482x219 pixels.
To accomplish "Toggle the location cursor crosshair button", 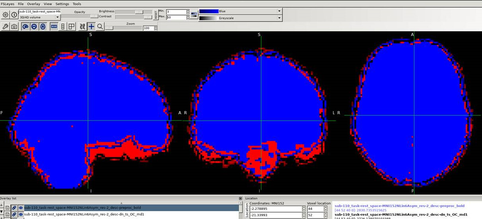I will (x=91, y=27).
